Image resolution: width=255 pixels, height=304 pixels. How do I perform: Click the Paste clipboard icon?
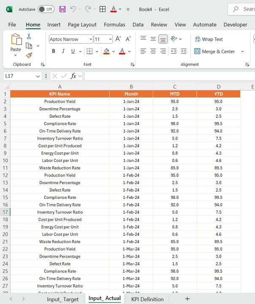(x=16, y=39)
